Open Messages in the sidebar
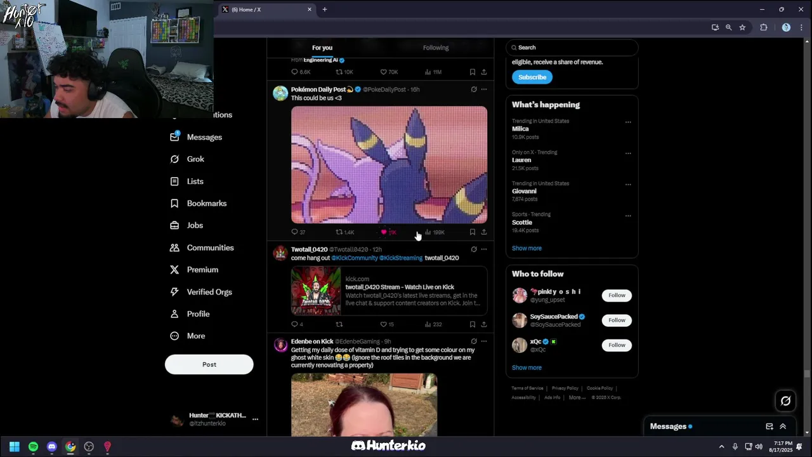The width and height of the screenshot is (812, 457). coord(196,137)
